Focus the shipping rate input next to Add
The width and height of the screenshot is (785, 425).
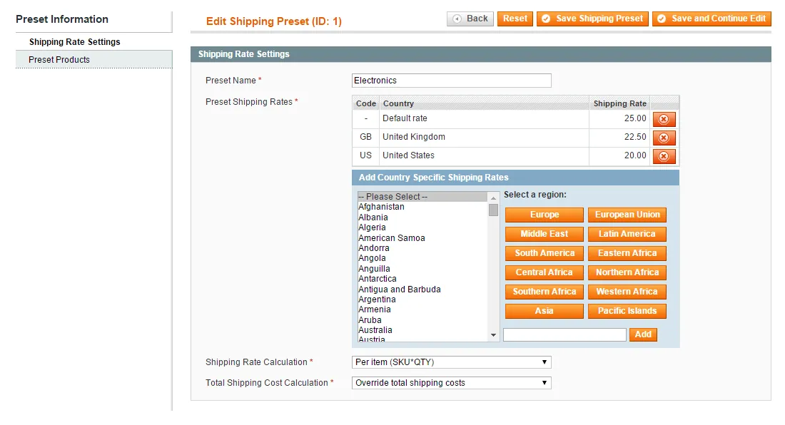(564, 335)
